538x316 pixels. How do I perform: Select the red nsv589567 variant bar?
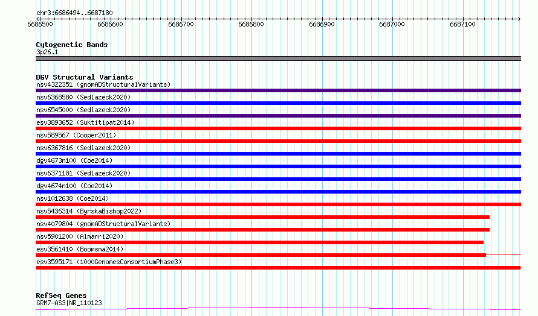tap(278, 141)
